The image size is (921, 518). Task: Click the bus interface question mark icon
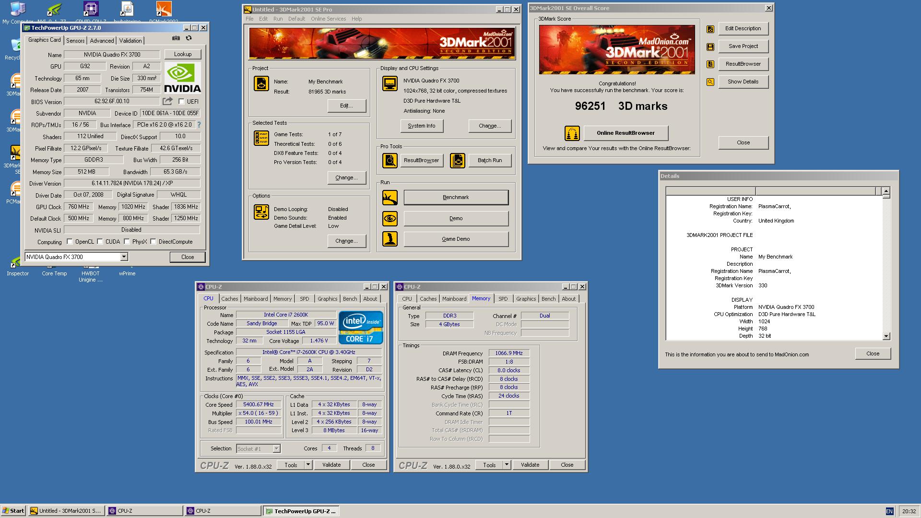(x=199, y=125)
